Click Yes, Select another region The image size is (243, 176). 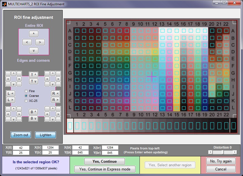tap(170, 165)
